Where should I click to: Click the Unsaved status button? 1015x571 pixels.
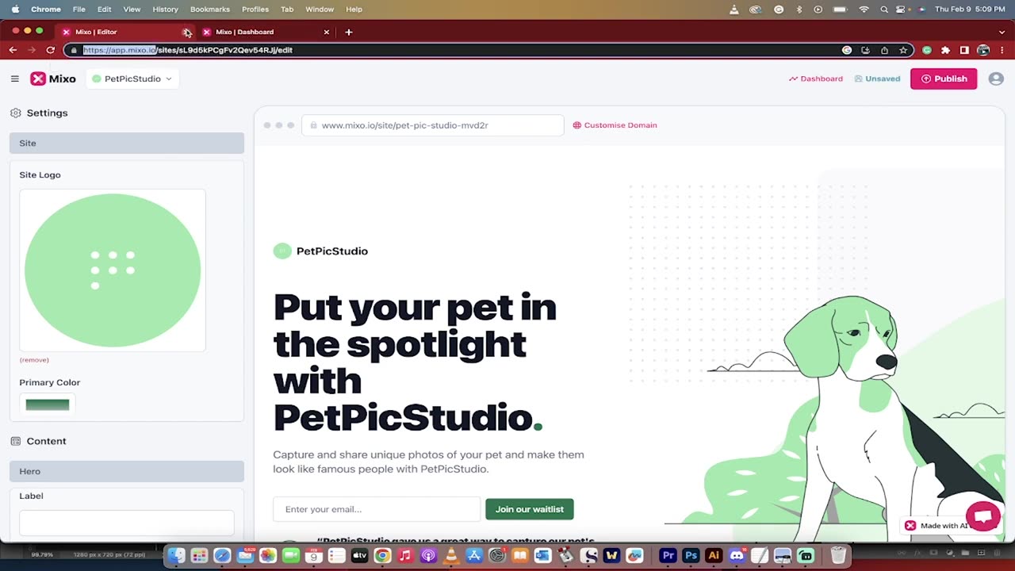[877, 79]
